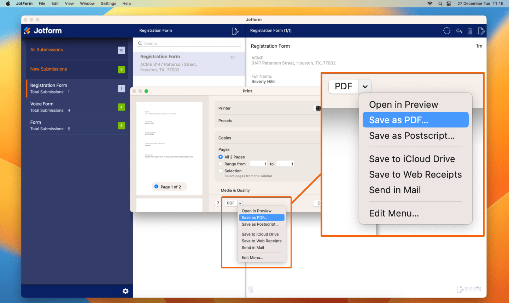The height and width of the screenshot is (303, 509).
Task: Click the range 'to' end page field
Action: (x=285, y=164)
